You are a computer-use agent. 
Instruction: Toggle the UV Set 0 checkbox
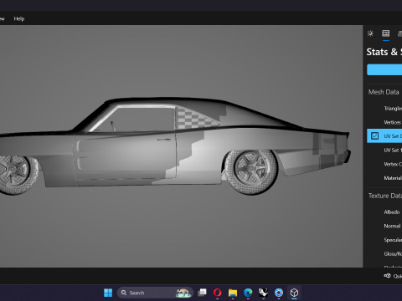click(374, 136)
